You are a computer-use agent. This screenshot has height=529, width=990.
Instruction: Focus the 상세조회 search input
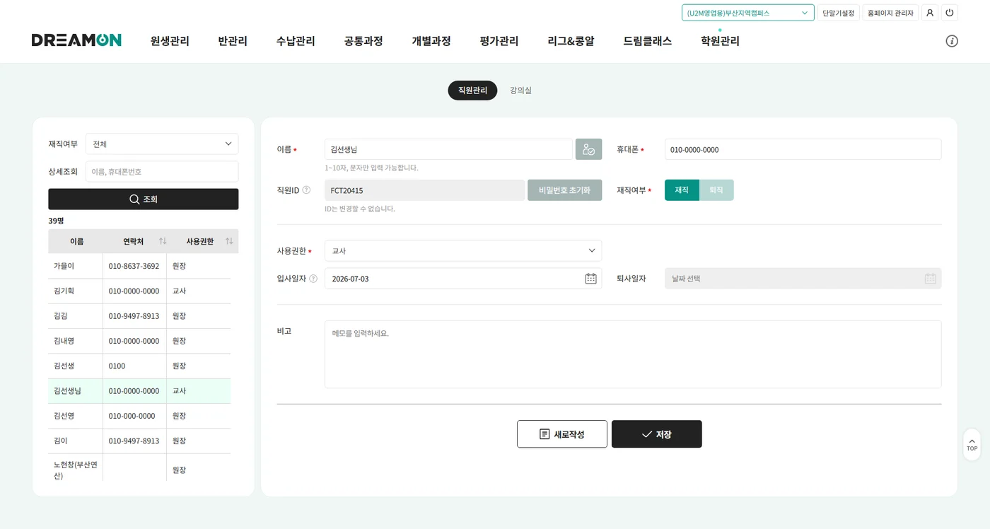[x=162, y=171]
